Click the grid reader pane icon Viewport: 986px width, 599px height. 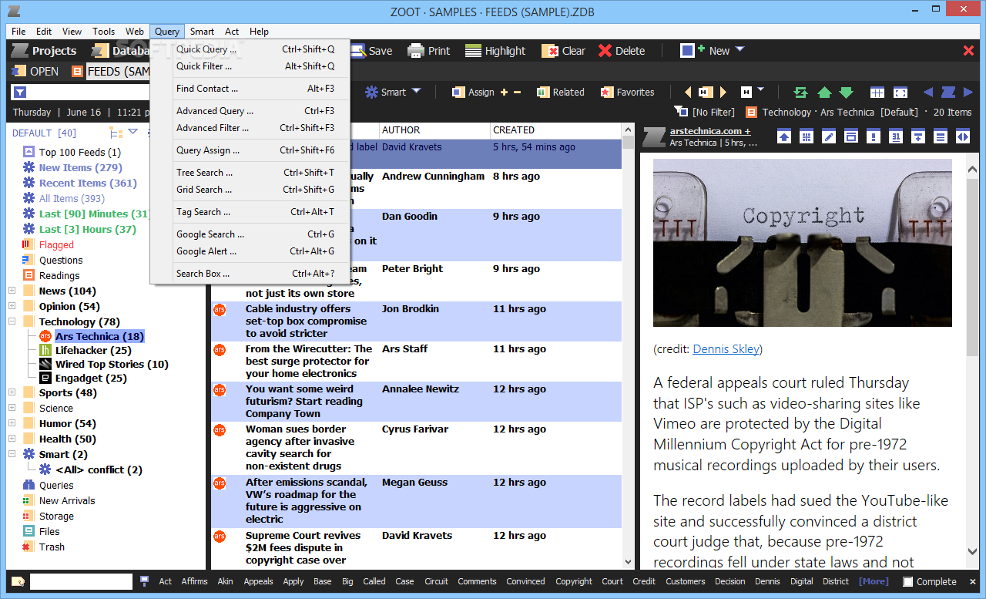point(807,136)
